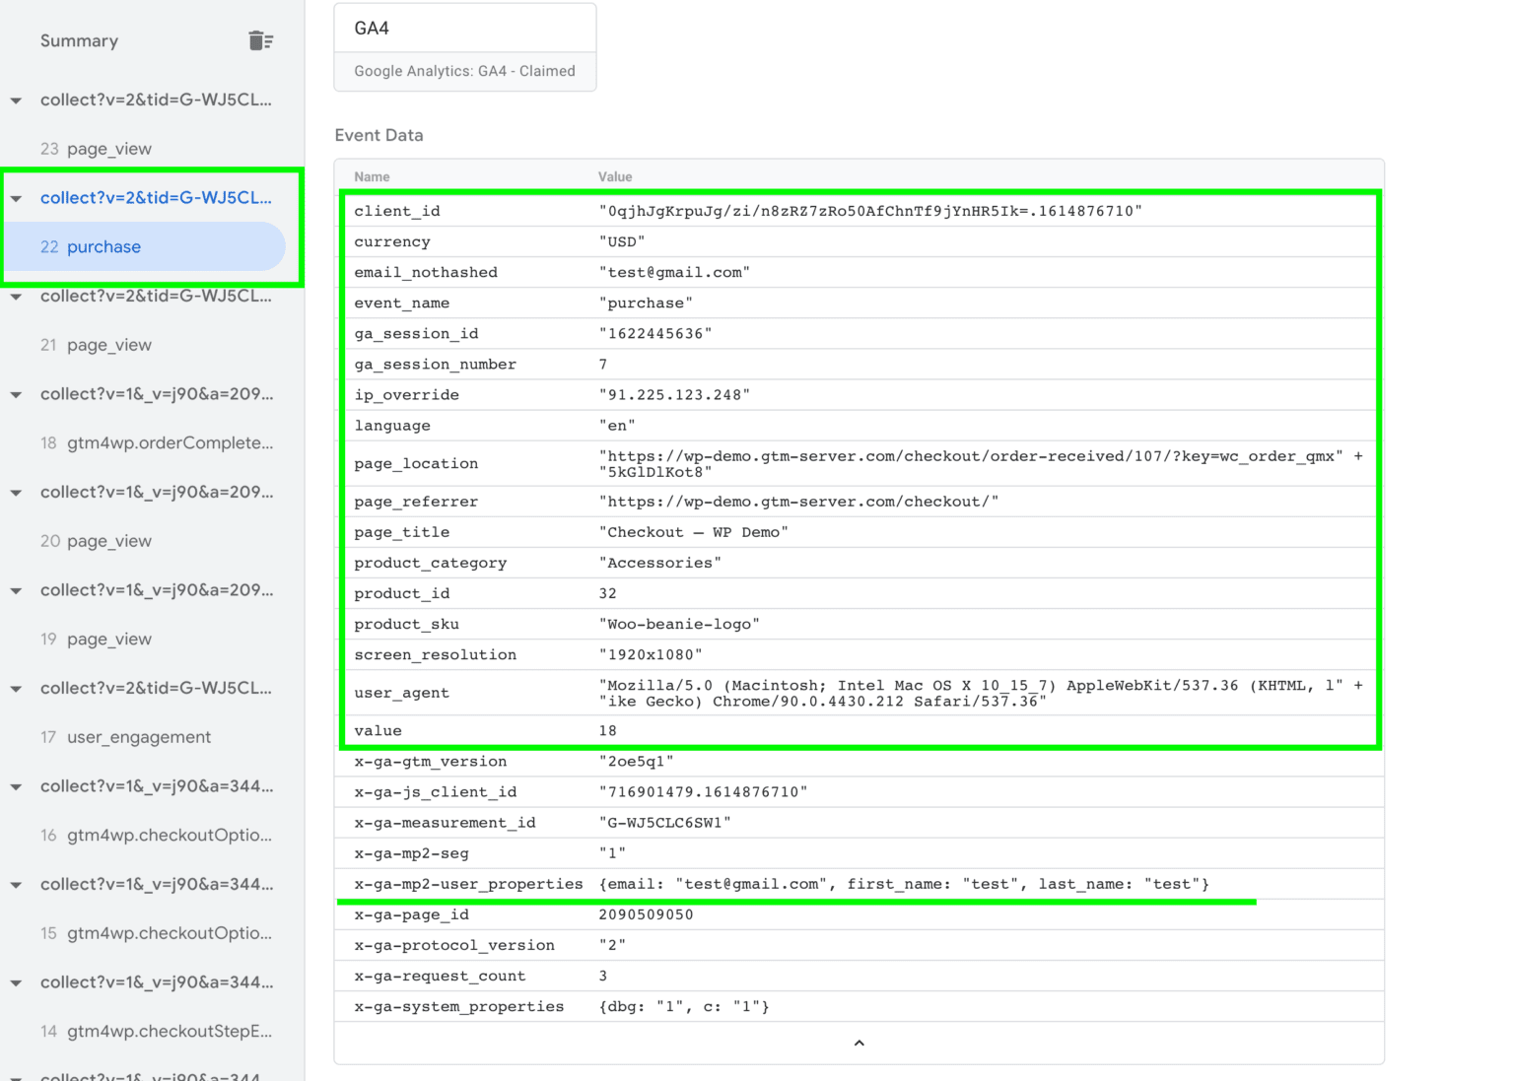Collapse the collect request containing event 15 gtm4wp.checkoutOptio

pos(15,884)
